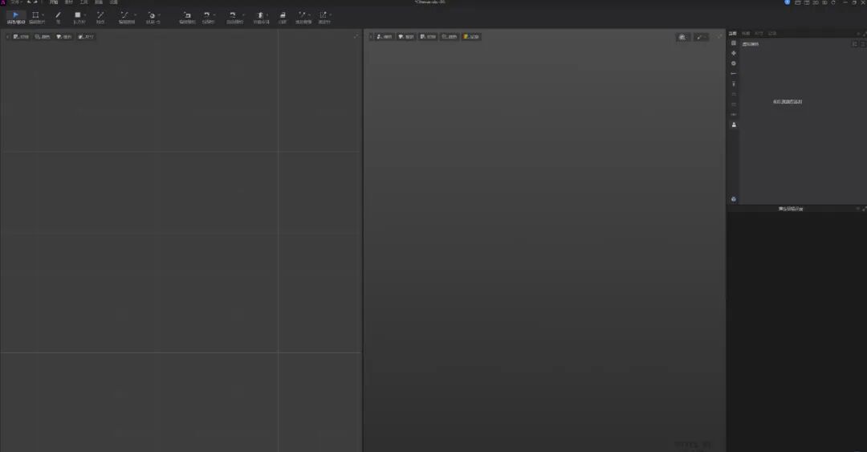Image resolution: width=867 pixels, height=452 pixels.
Task: Expand the dropdown of the second-to-last toolbar tool
Action: click(x=310, y=15)
